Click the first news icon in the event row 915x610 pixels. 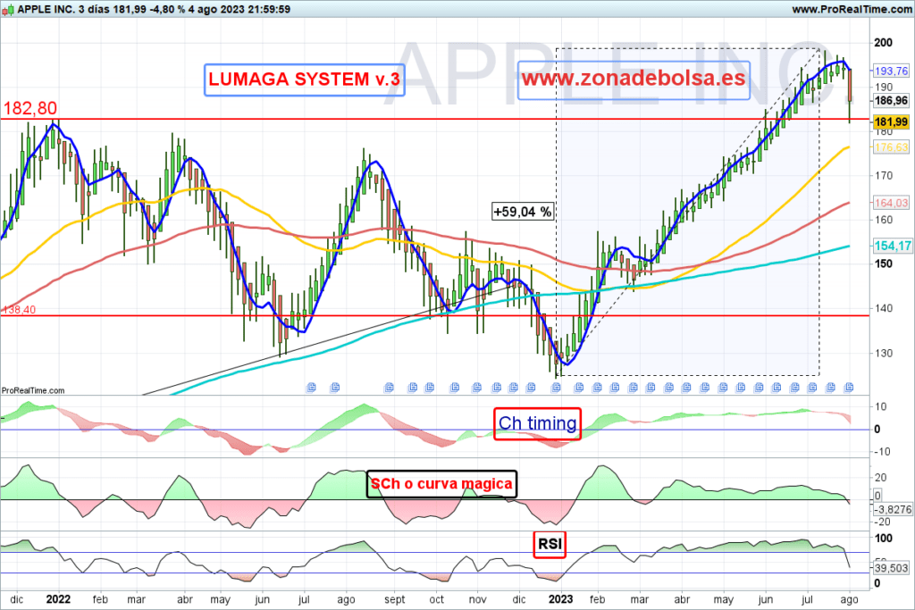click(311, 388)
